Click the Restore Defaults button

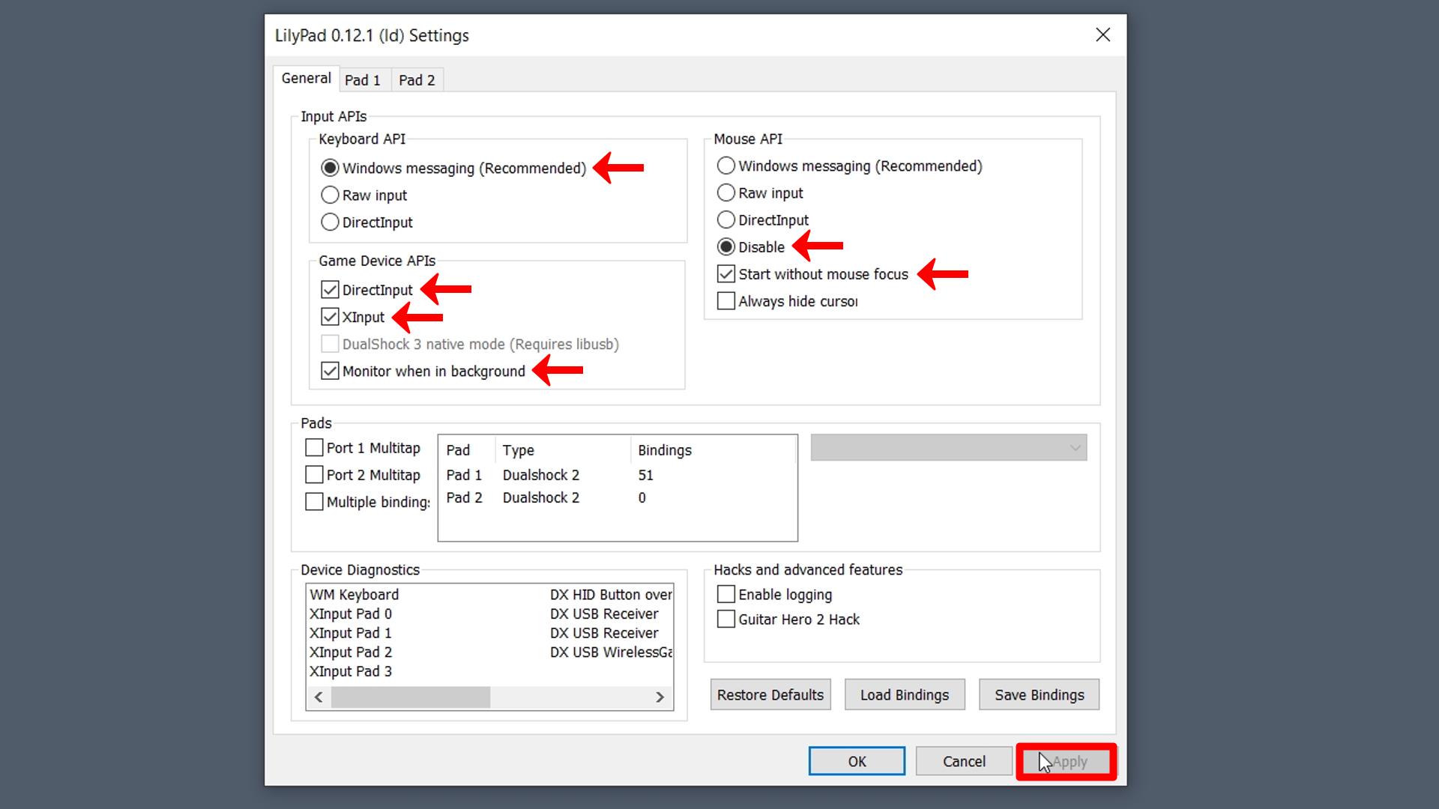coord(770,695)
